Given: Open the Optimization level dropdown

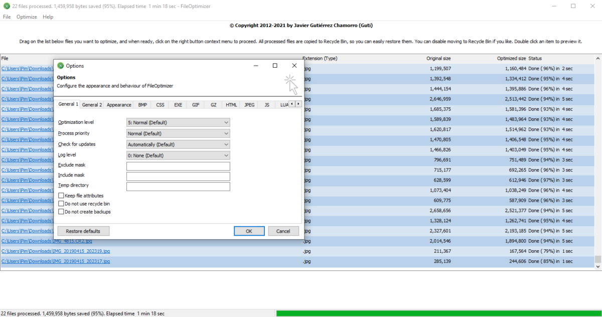Looking at the screenshot, I should tap(178, 122).
